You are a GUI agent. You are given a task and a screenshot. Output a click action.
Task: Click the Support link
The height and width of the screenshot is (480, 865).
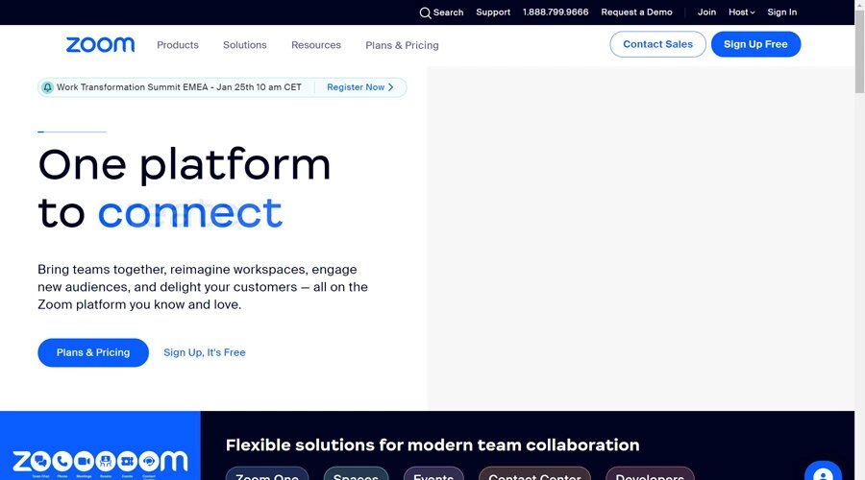(x=493, y=12)
